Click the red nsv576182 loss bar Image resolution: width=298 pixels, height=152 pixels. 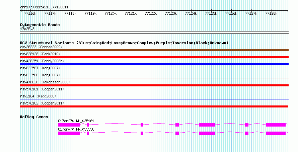(154, 106)
